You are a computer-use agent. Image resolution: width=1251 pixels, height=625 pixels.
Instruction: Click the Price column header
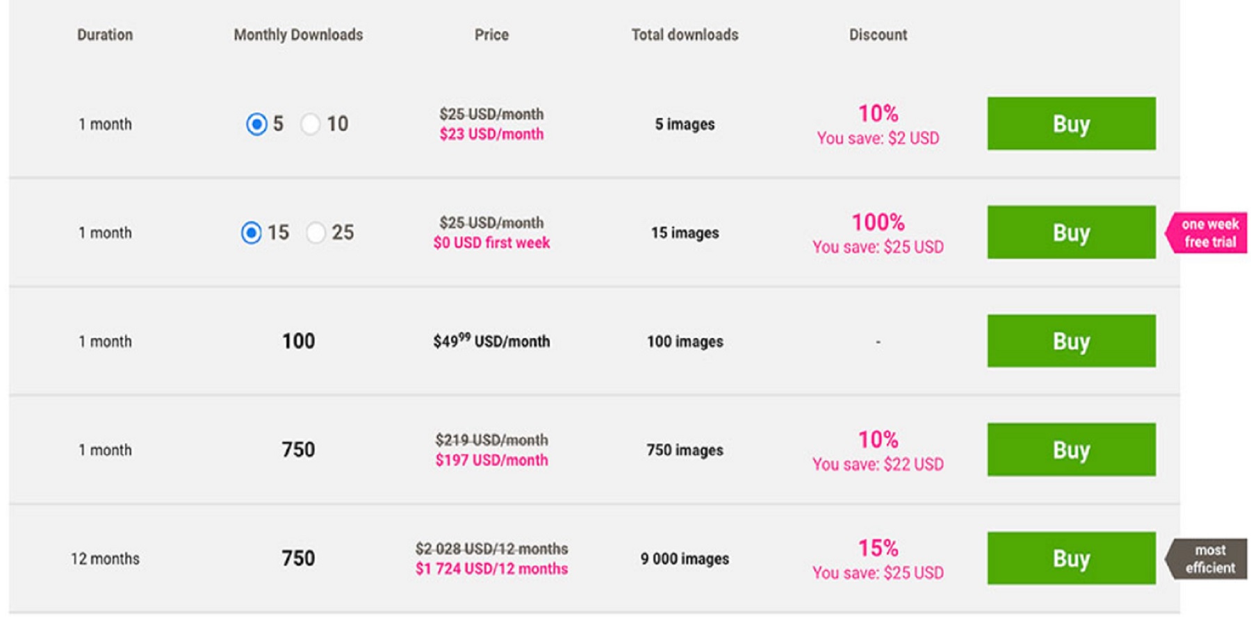click(x=491, y=35)
